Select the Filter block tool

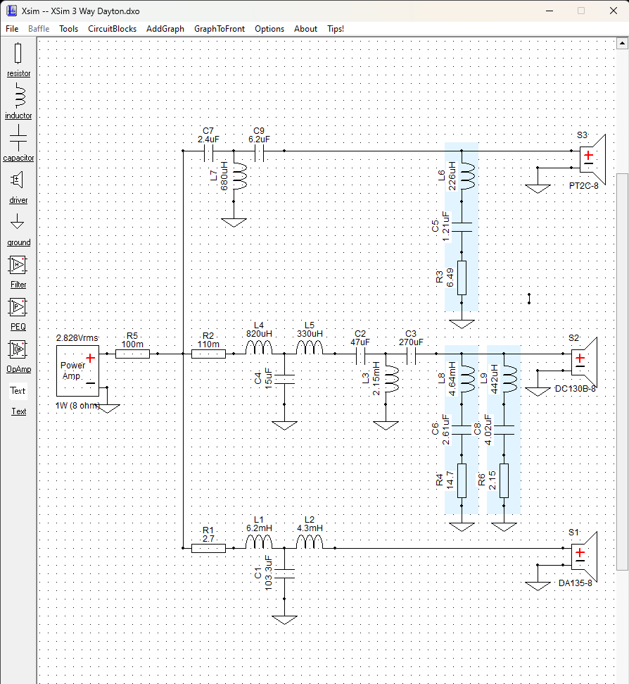coord(18,272)
